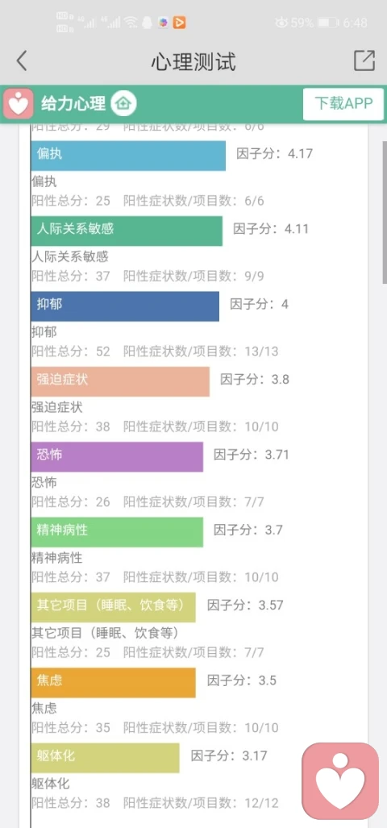This screenshot has width=387, height=828.
Task: Open the share icon at top right
Action: pos(364,60)
